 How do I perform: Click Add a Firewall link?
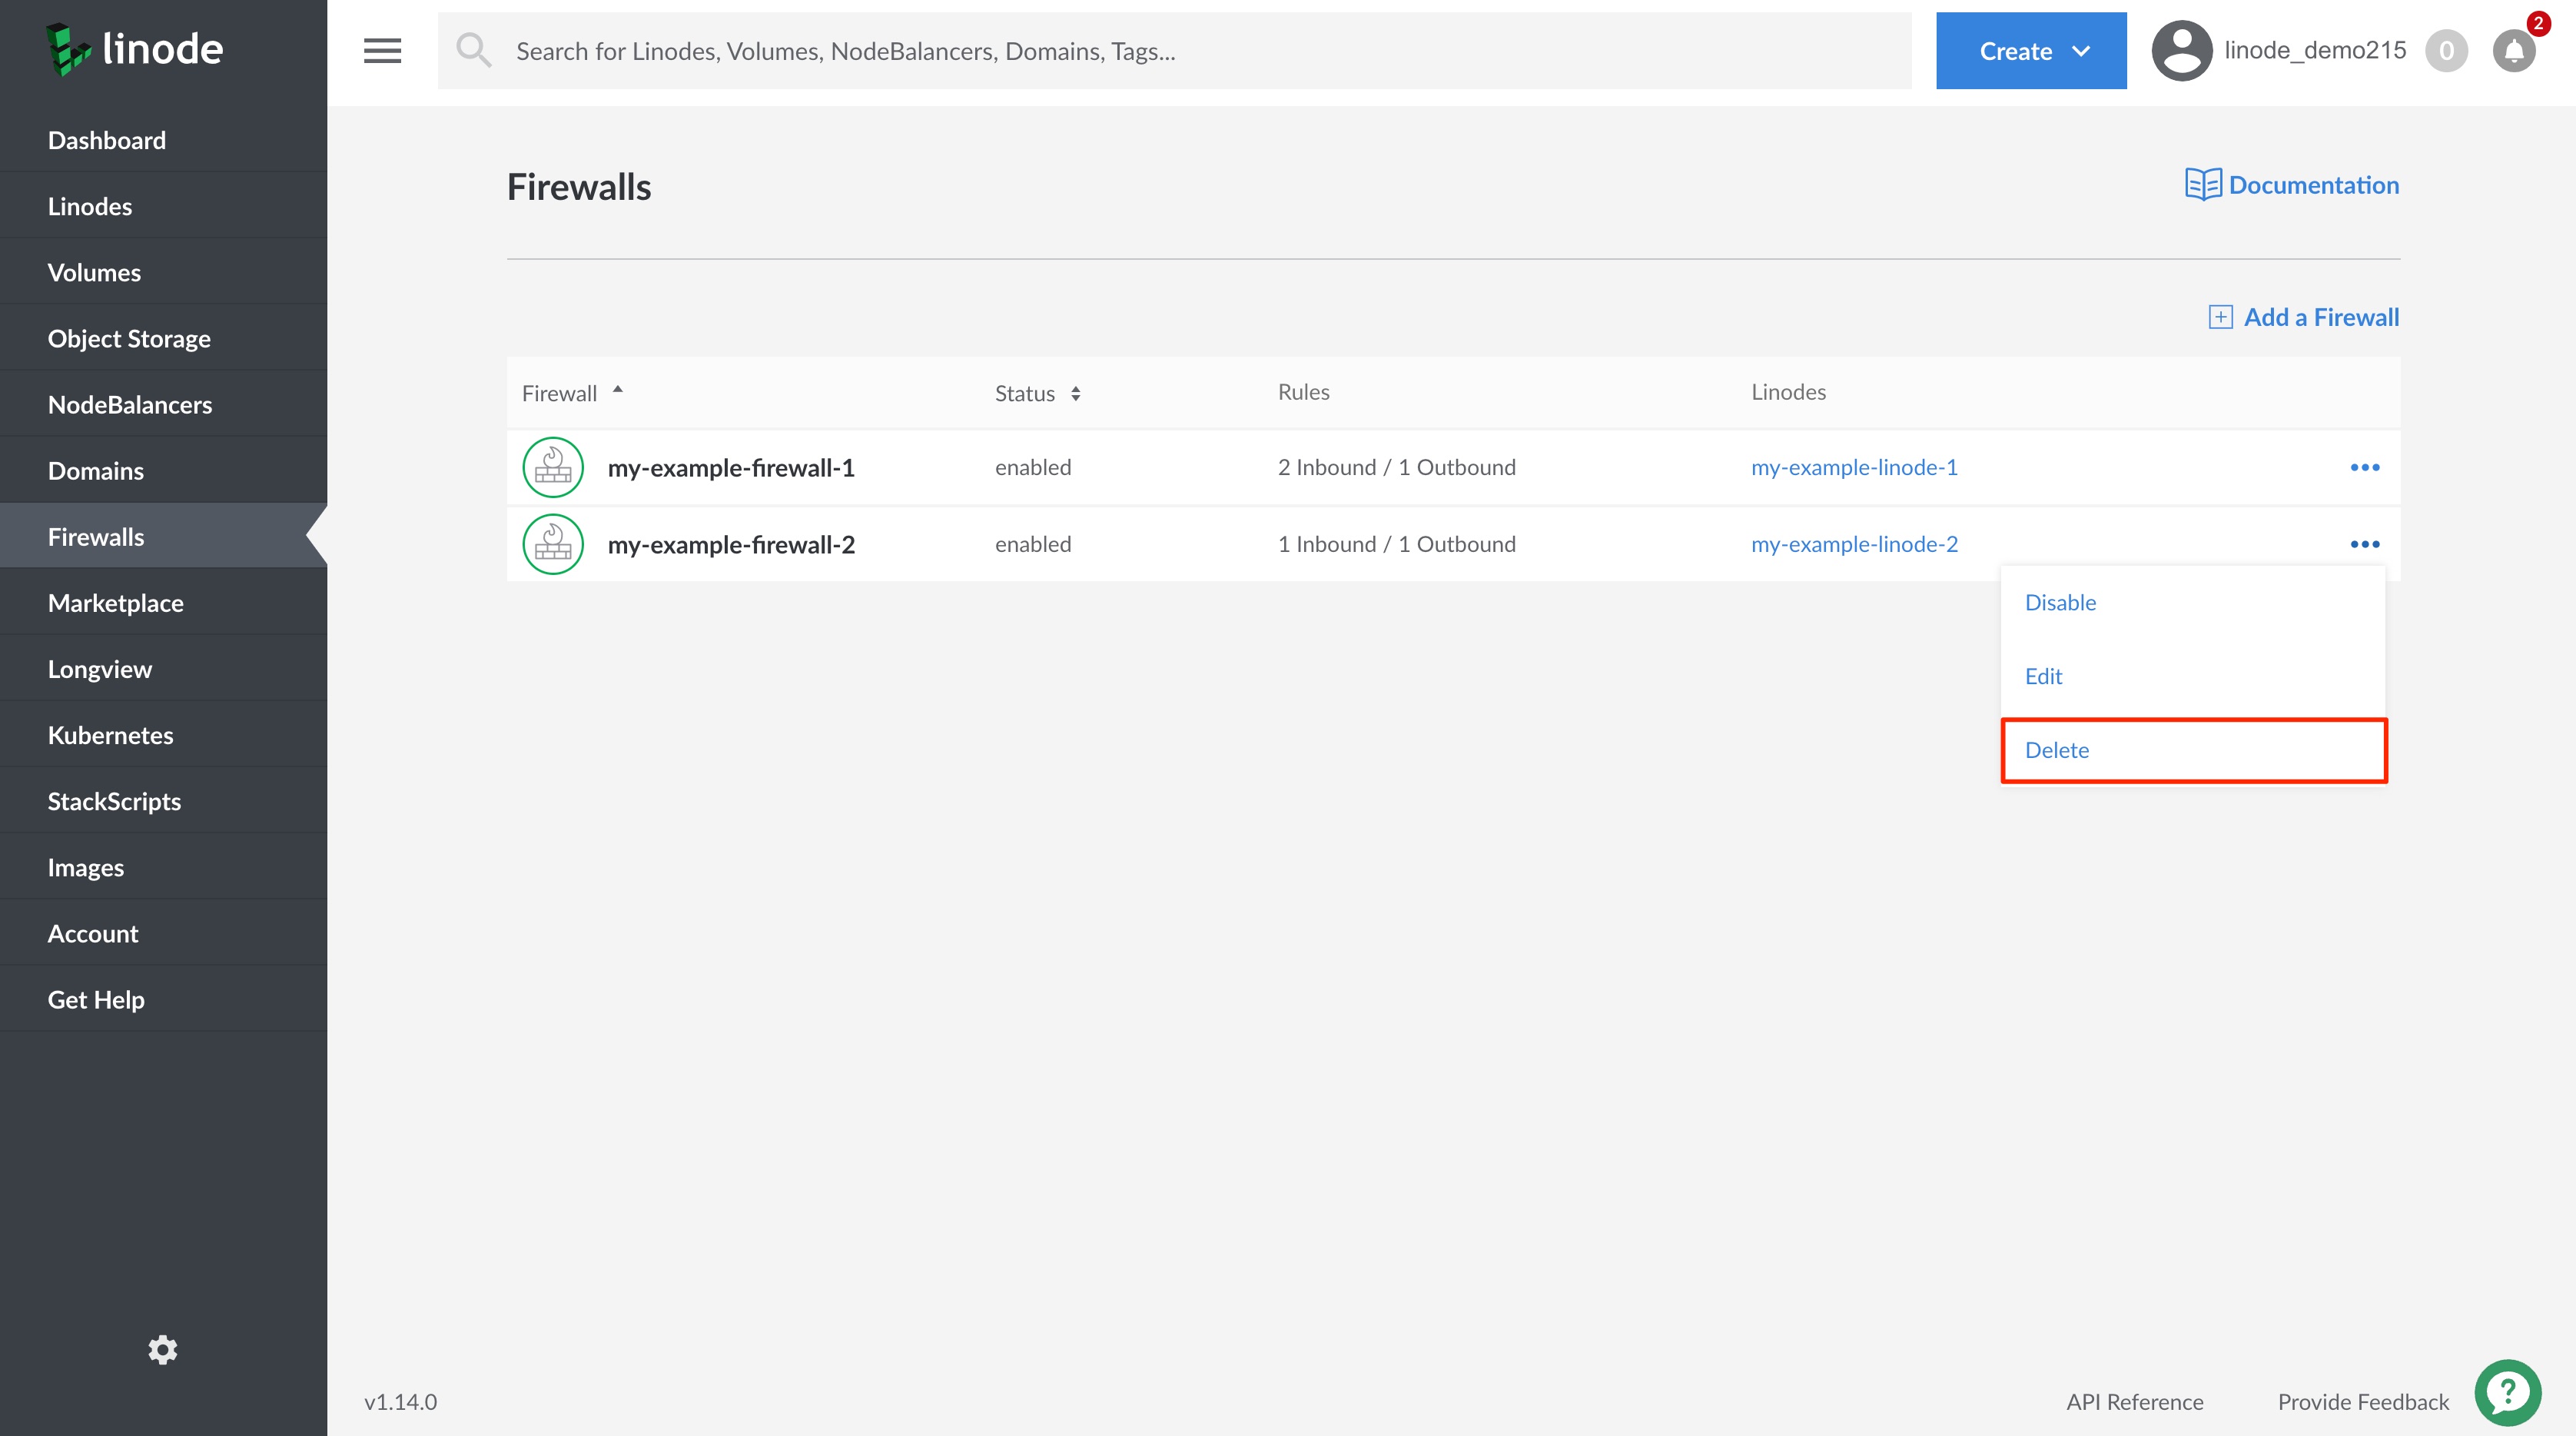(2303, 317)
